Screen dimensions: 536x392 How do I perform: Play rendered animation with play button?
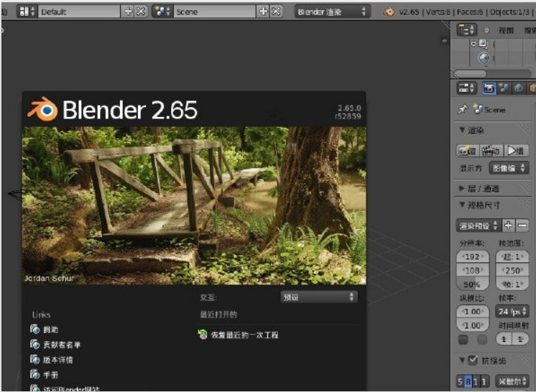point(516,151)
